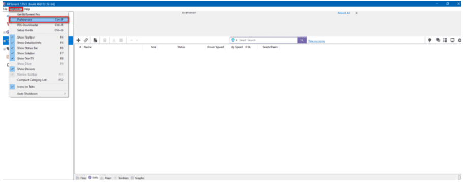Viewport: 464px width, 185px height.
Task: Switch to the Trackers tab
Action: point(121,178)
